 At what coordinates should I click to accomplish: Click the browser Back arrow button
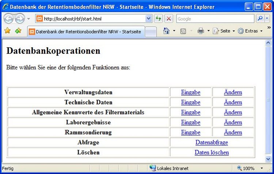(8, 19)
